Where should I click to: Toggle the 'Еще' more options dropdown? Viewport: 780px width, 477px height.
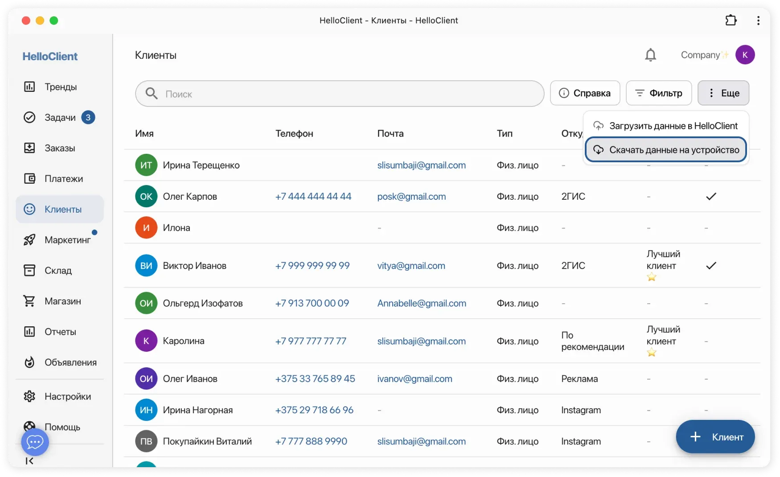pyautogui.click(x=723, y=93)
